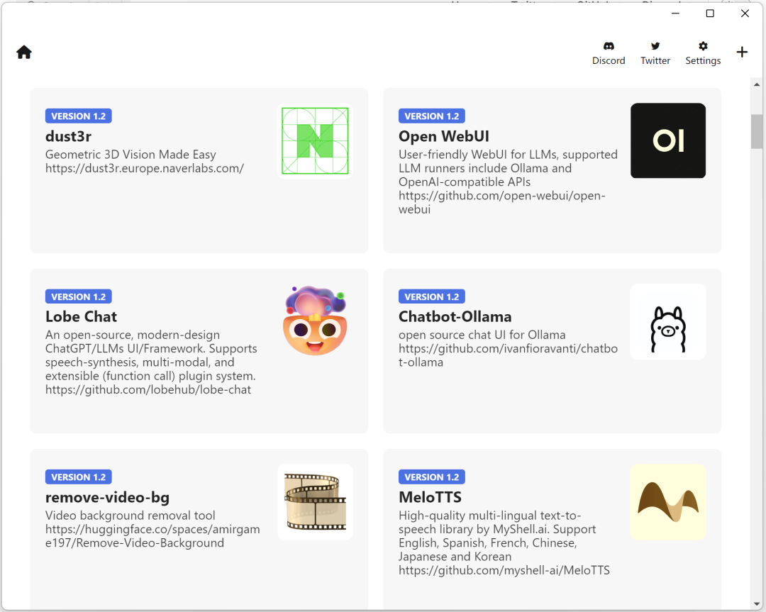
Task: Click Version 1.2 badge on Open WebUI card
Action: 431,116
